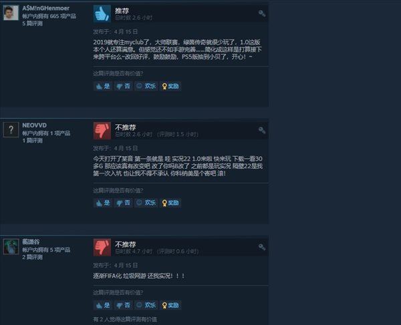Viewport: 401px width, 325px height.
Task: Mark first review as 欢乐 (funny)
Action: pyautogui.click(x=146, y=86)
